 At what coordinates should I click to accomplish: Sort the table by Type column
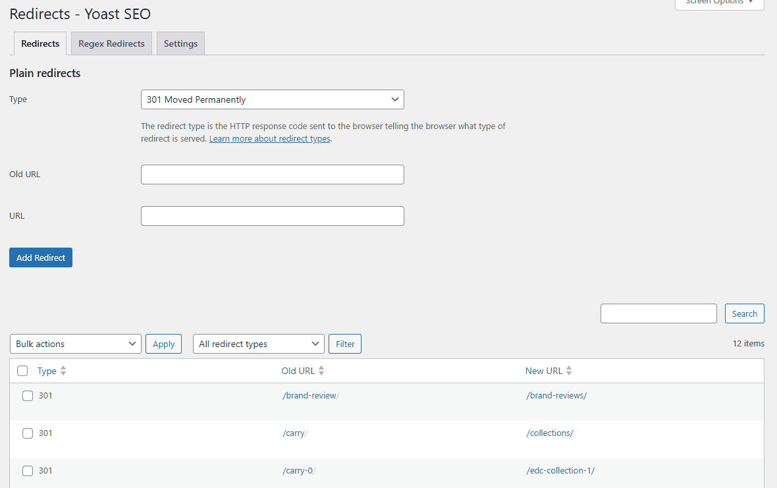tap(46, 371)
